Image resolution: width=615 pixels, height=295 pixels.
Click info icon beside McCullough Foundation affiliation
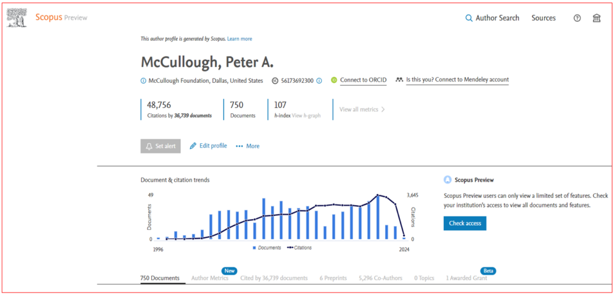(x=143, y=80)
